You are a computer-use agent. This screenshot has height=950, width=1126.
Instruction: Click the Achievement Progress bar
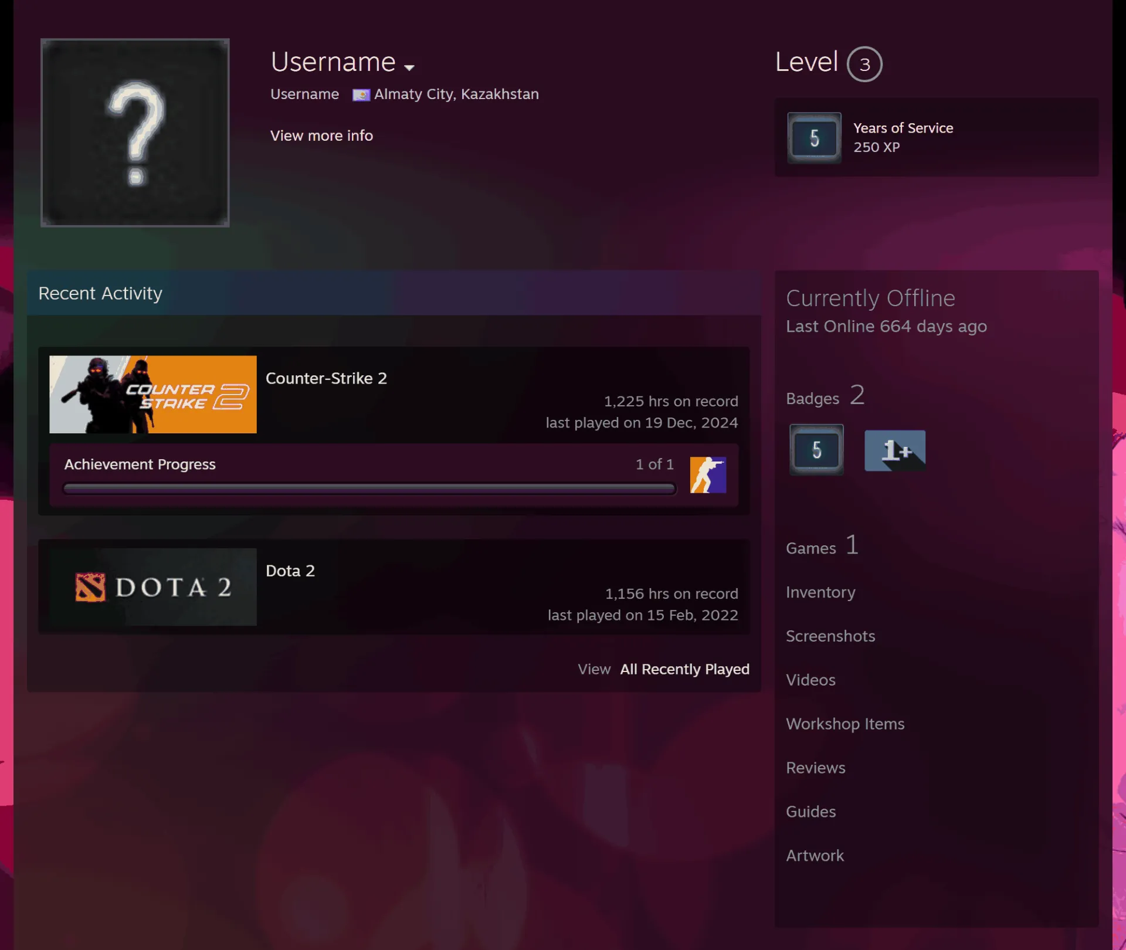click(x=369, y=488)
